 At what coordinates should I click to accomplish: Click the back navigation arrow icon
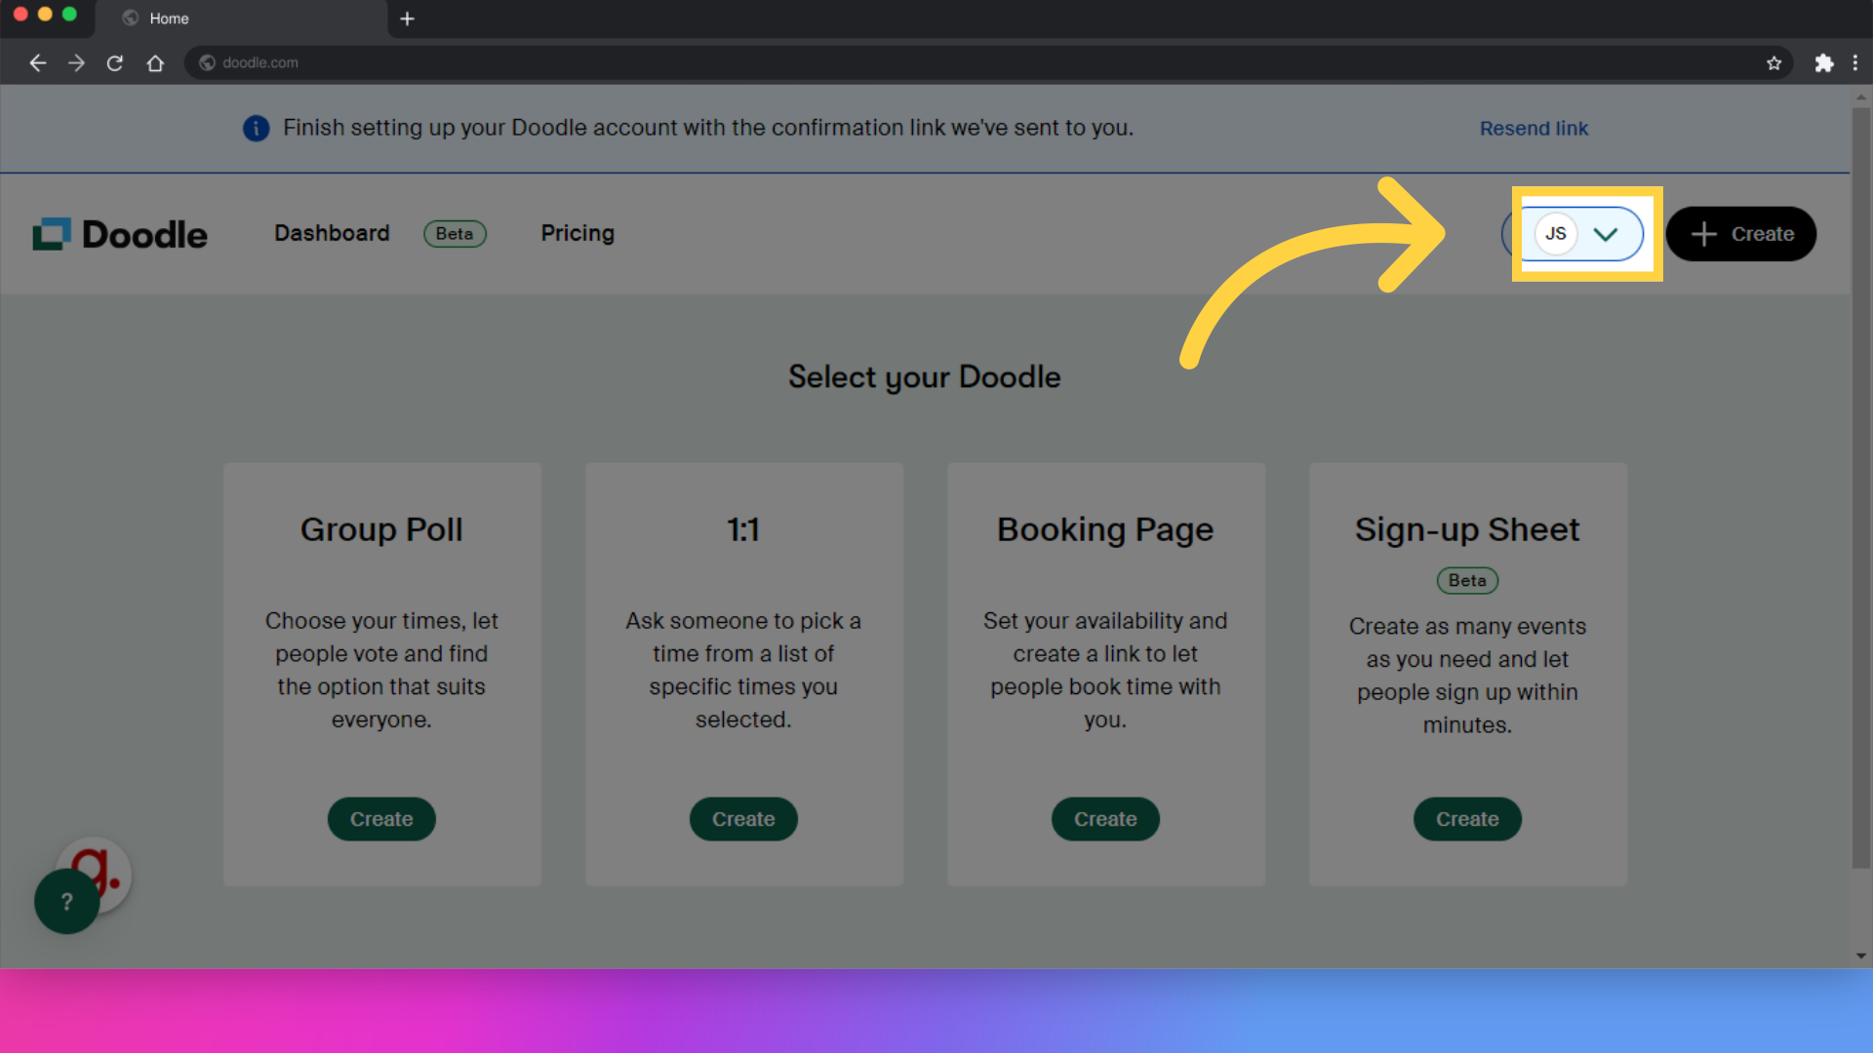pos(36,61)
